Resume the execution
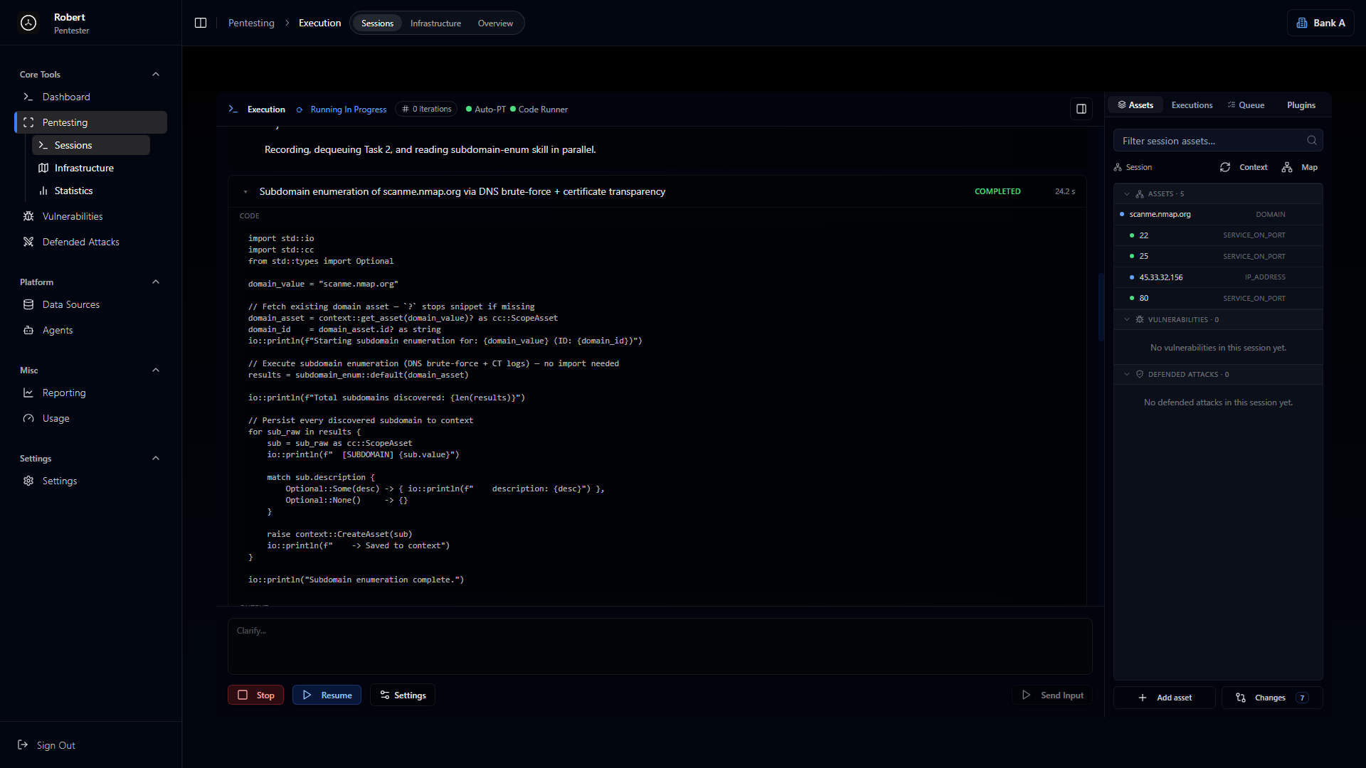The image size is (1366, 768). click(x=327, y=695)
